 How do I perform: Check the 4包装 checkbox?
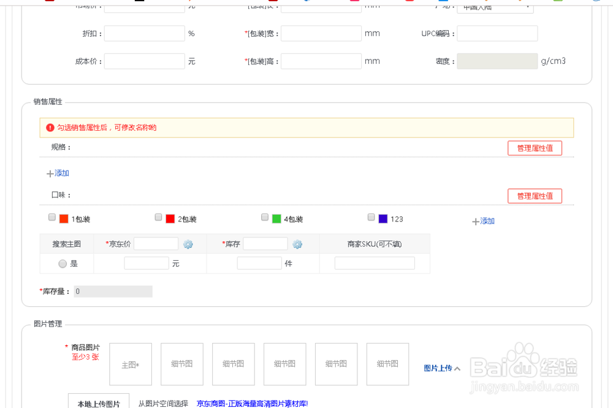pyautogui.click(x=264, y=217)
